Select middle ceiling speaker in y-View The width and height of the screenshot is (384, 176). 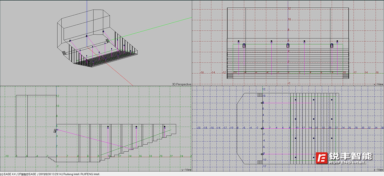coord(136,127)
